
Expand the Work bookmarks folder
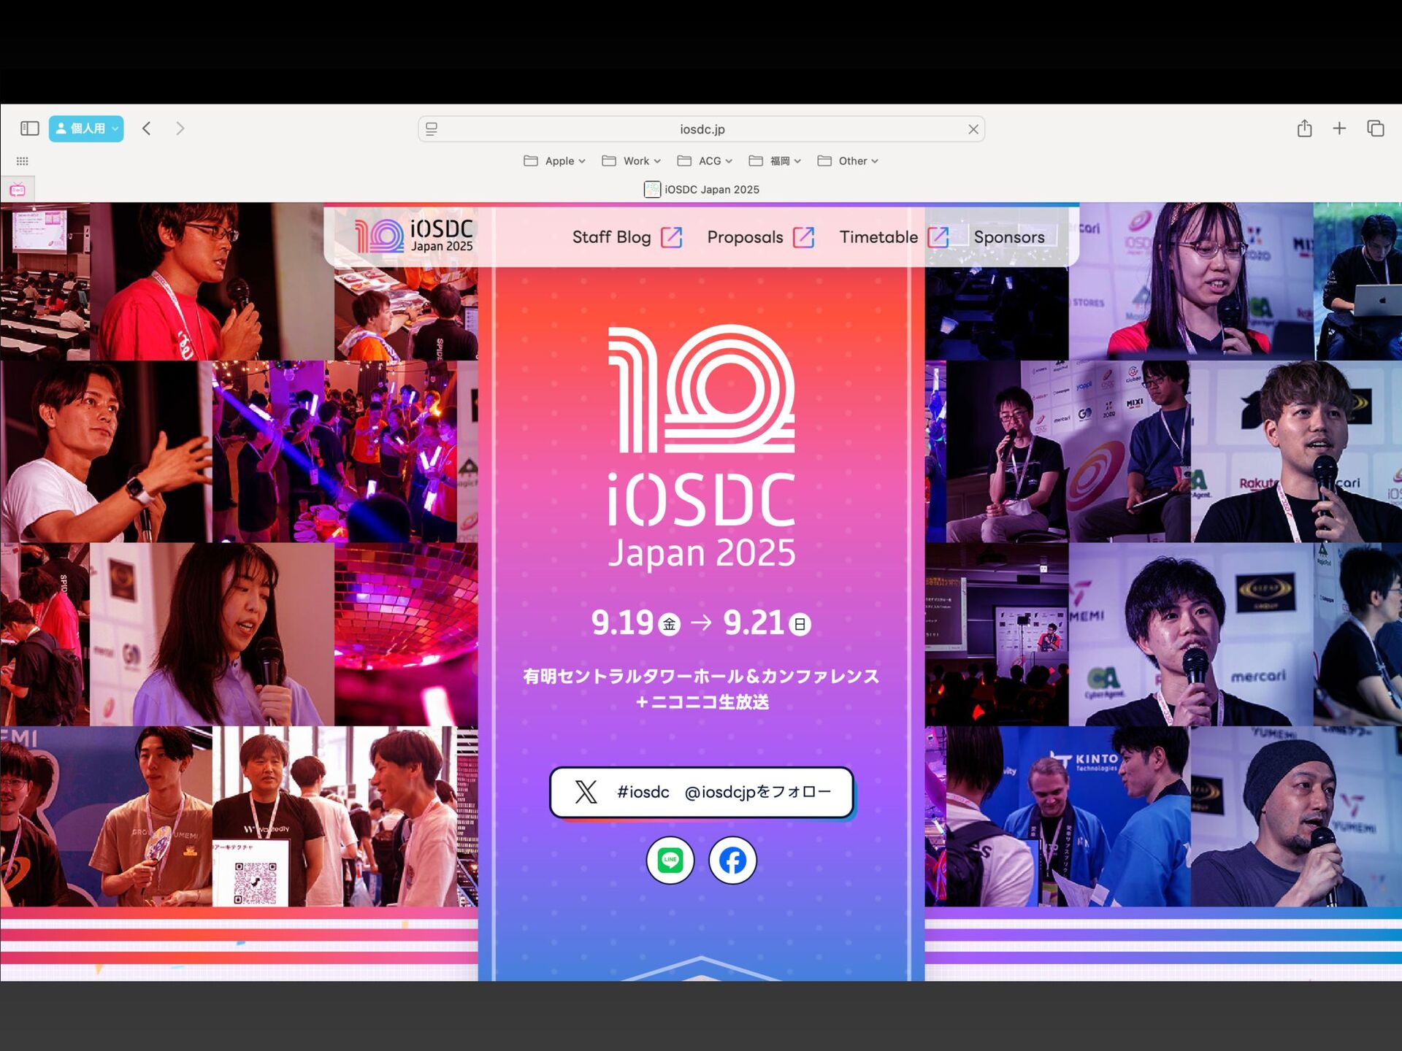click(632, 161)
